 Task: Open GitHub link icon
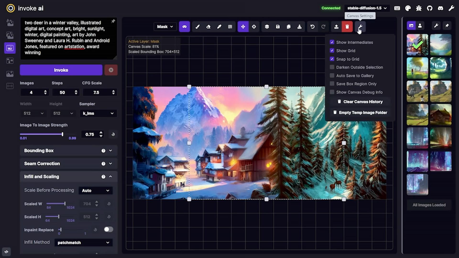pyautogui.click(x=429, y=8)
